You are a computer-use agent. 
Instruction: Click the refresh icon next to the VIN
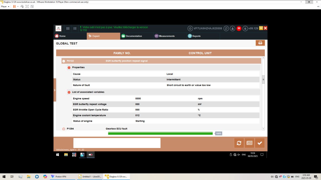coord(226,28)
